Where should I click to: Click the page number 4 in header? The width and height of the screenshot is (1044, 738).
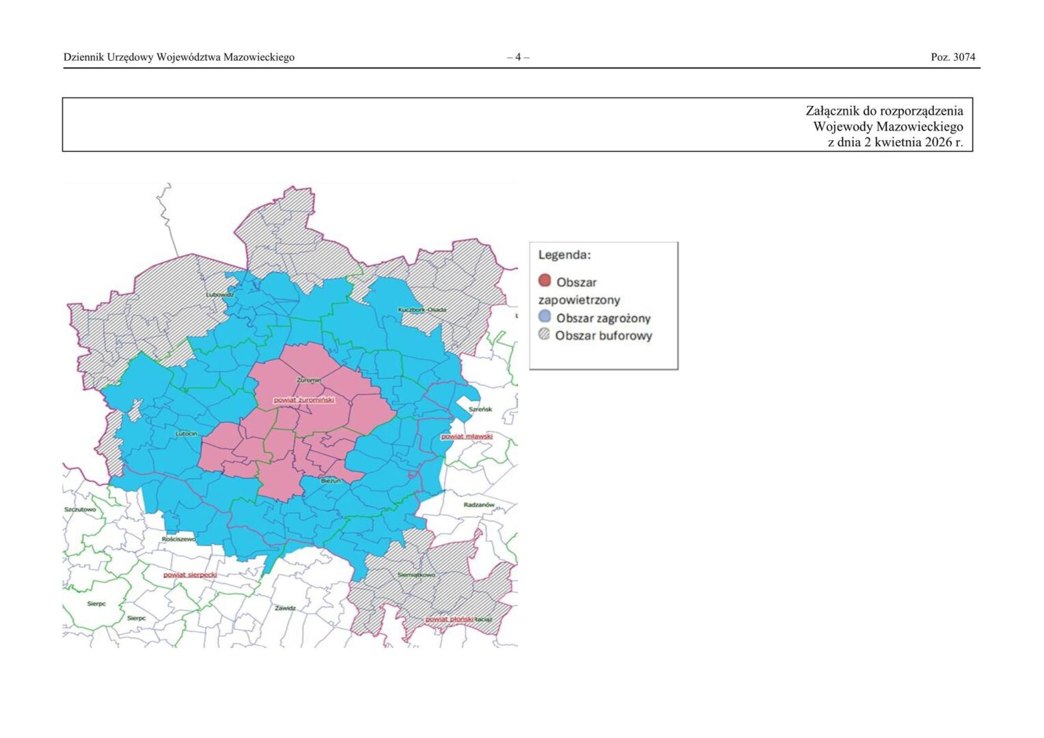(x=518, y=57)
